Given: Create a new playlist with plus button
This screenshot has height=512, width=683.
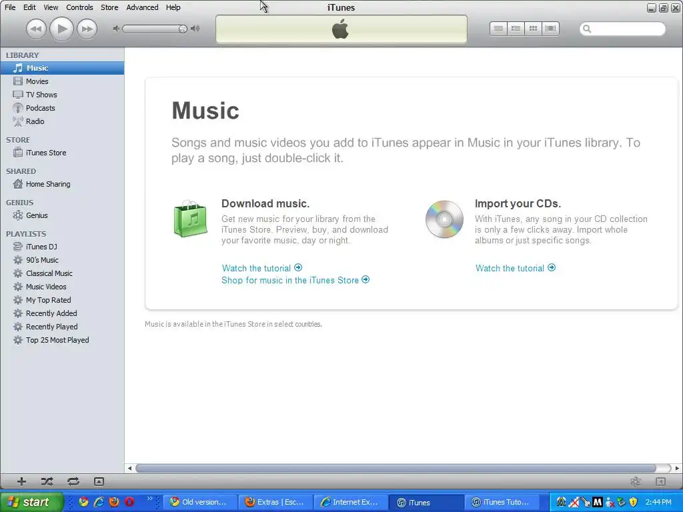Looking at the screenshot, I should click(21, 481).
